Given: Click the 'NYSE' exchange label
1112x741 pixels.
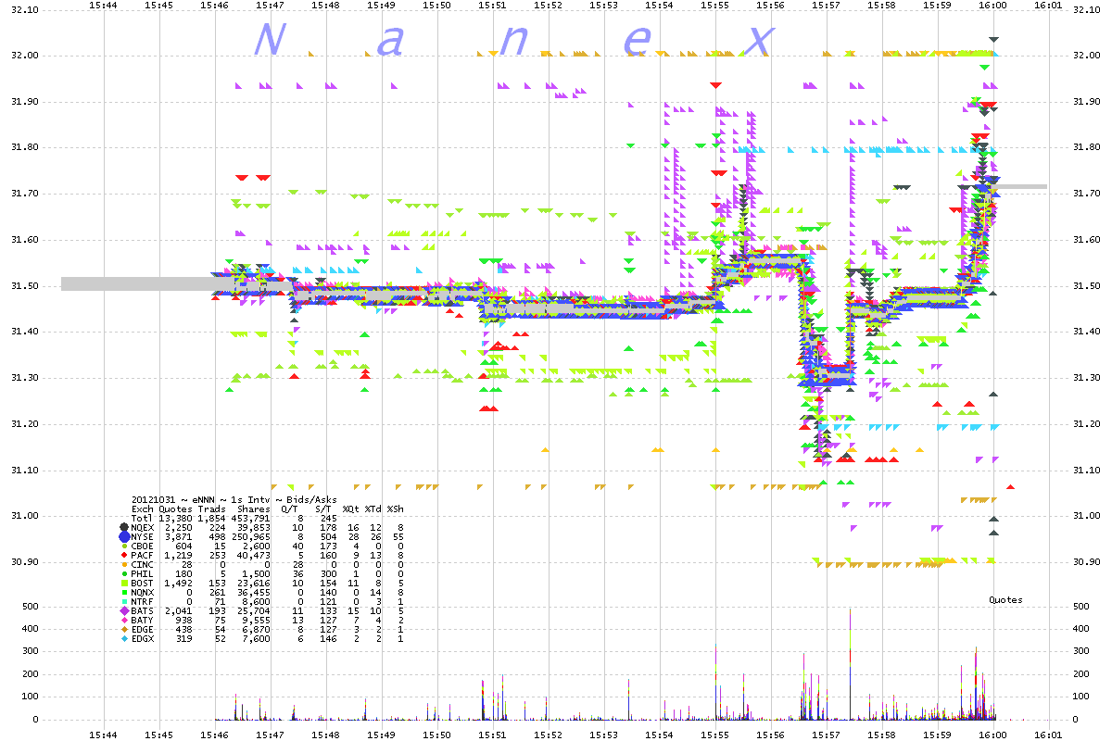Looking at the screenshot, I should point(143,536).
